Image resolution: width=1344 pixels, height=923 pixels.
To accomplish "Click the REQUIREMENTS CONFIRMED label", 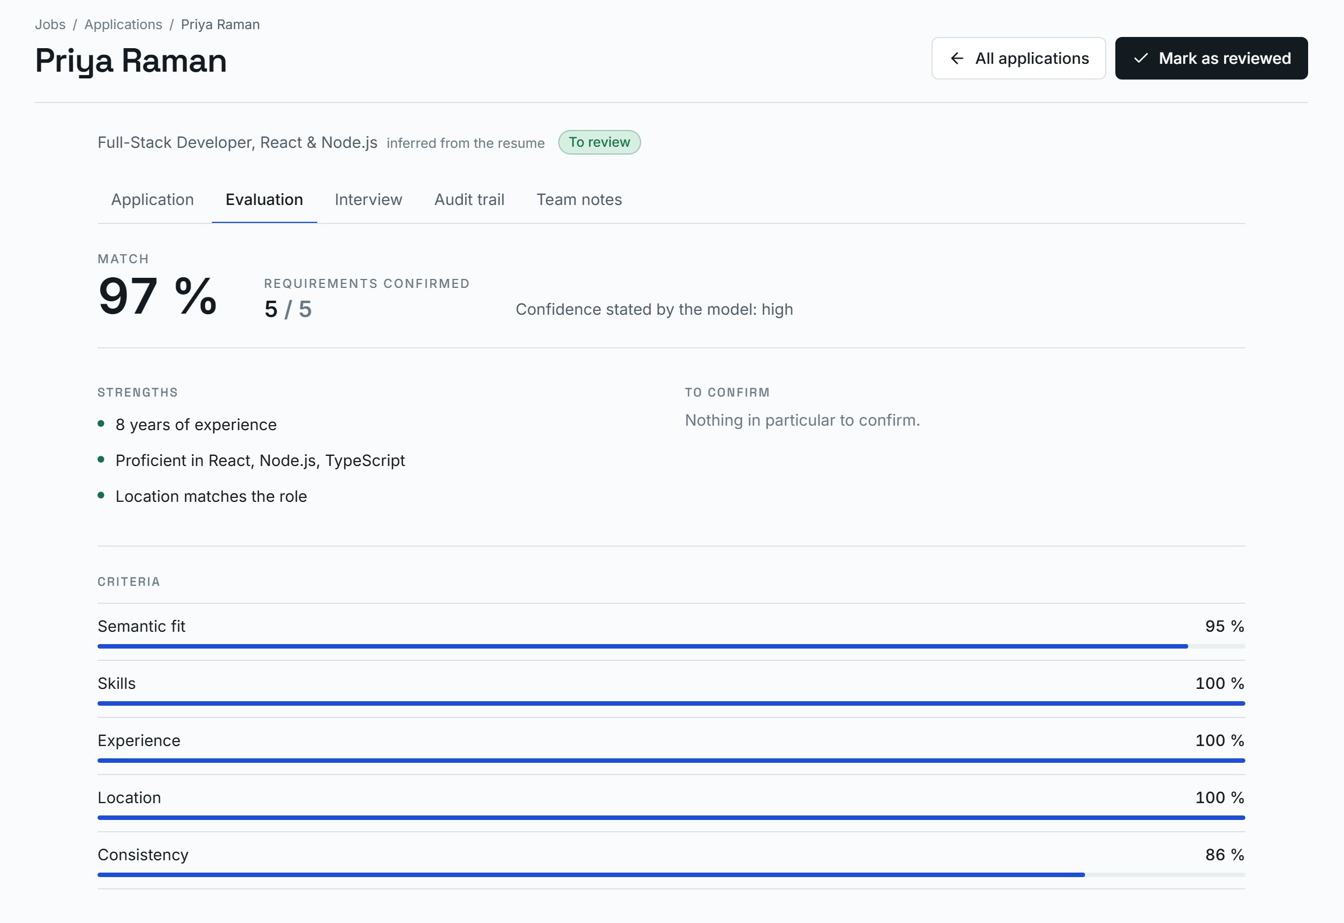I will (367, 284).
